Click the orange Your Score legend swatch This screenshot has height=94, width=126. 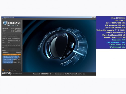(x=3, y=70)
